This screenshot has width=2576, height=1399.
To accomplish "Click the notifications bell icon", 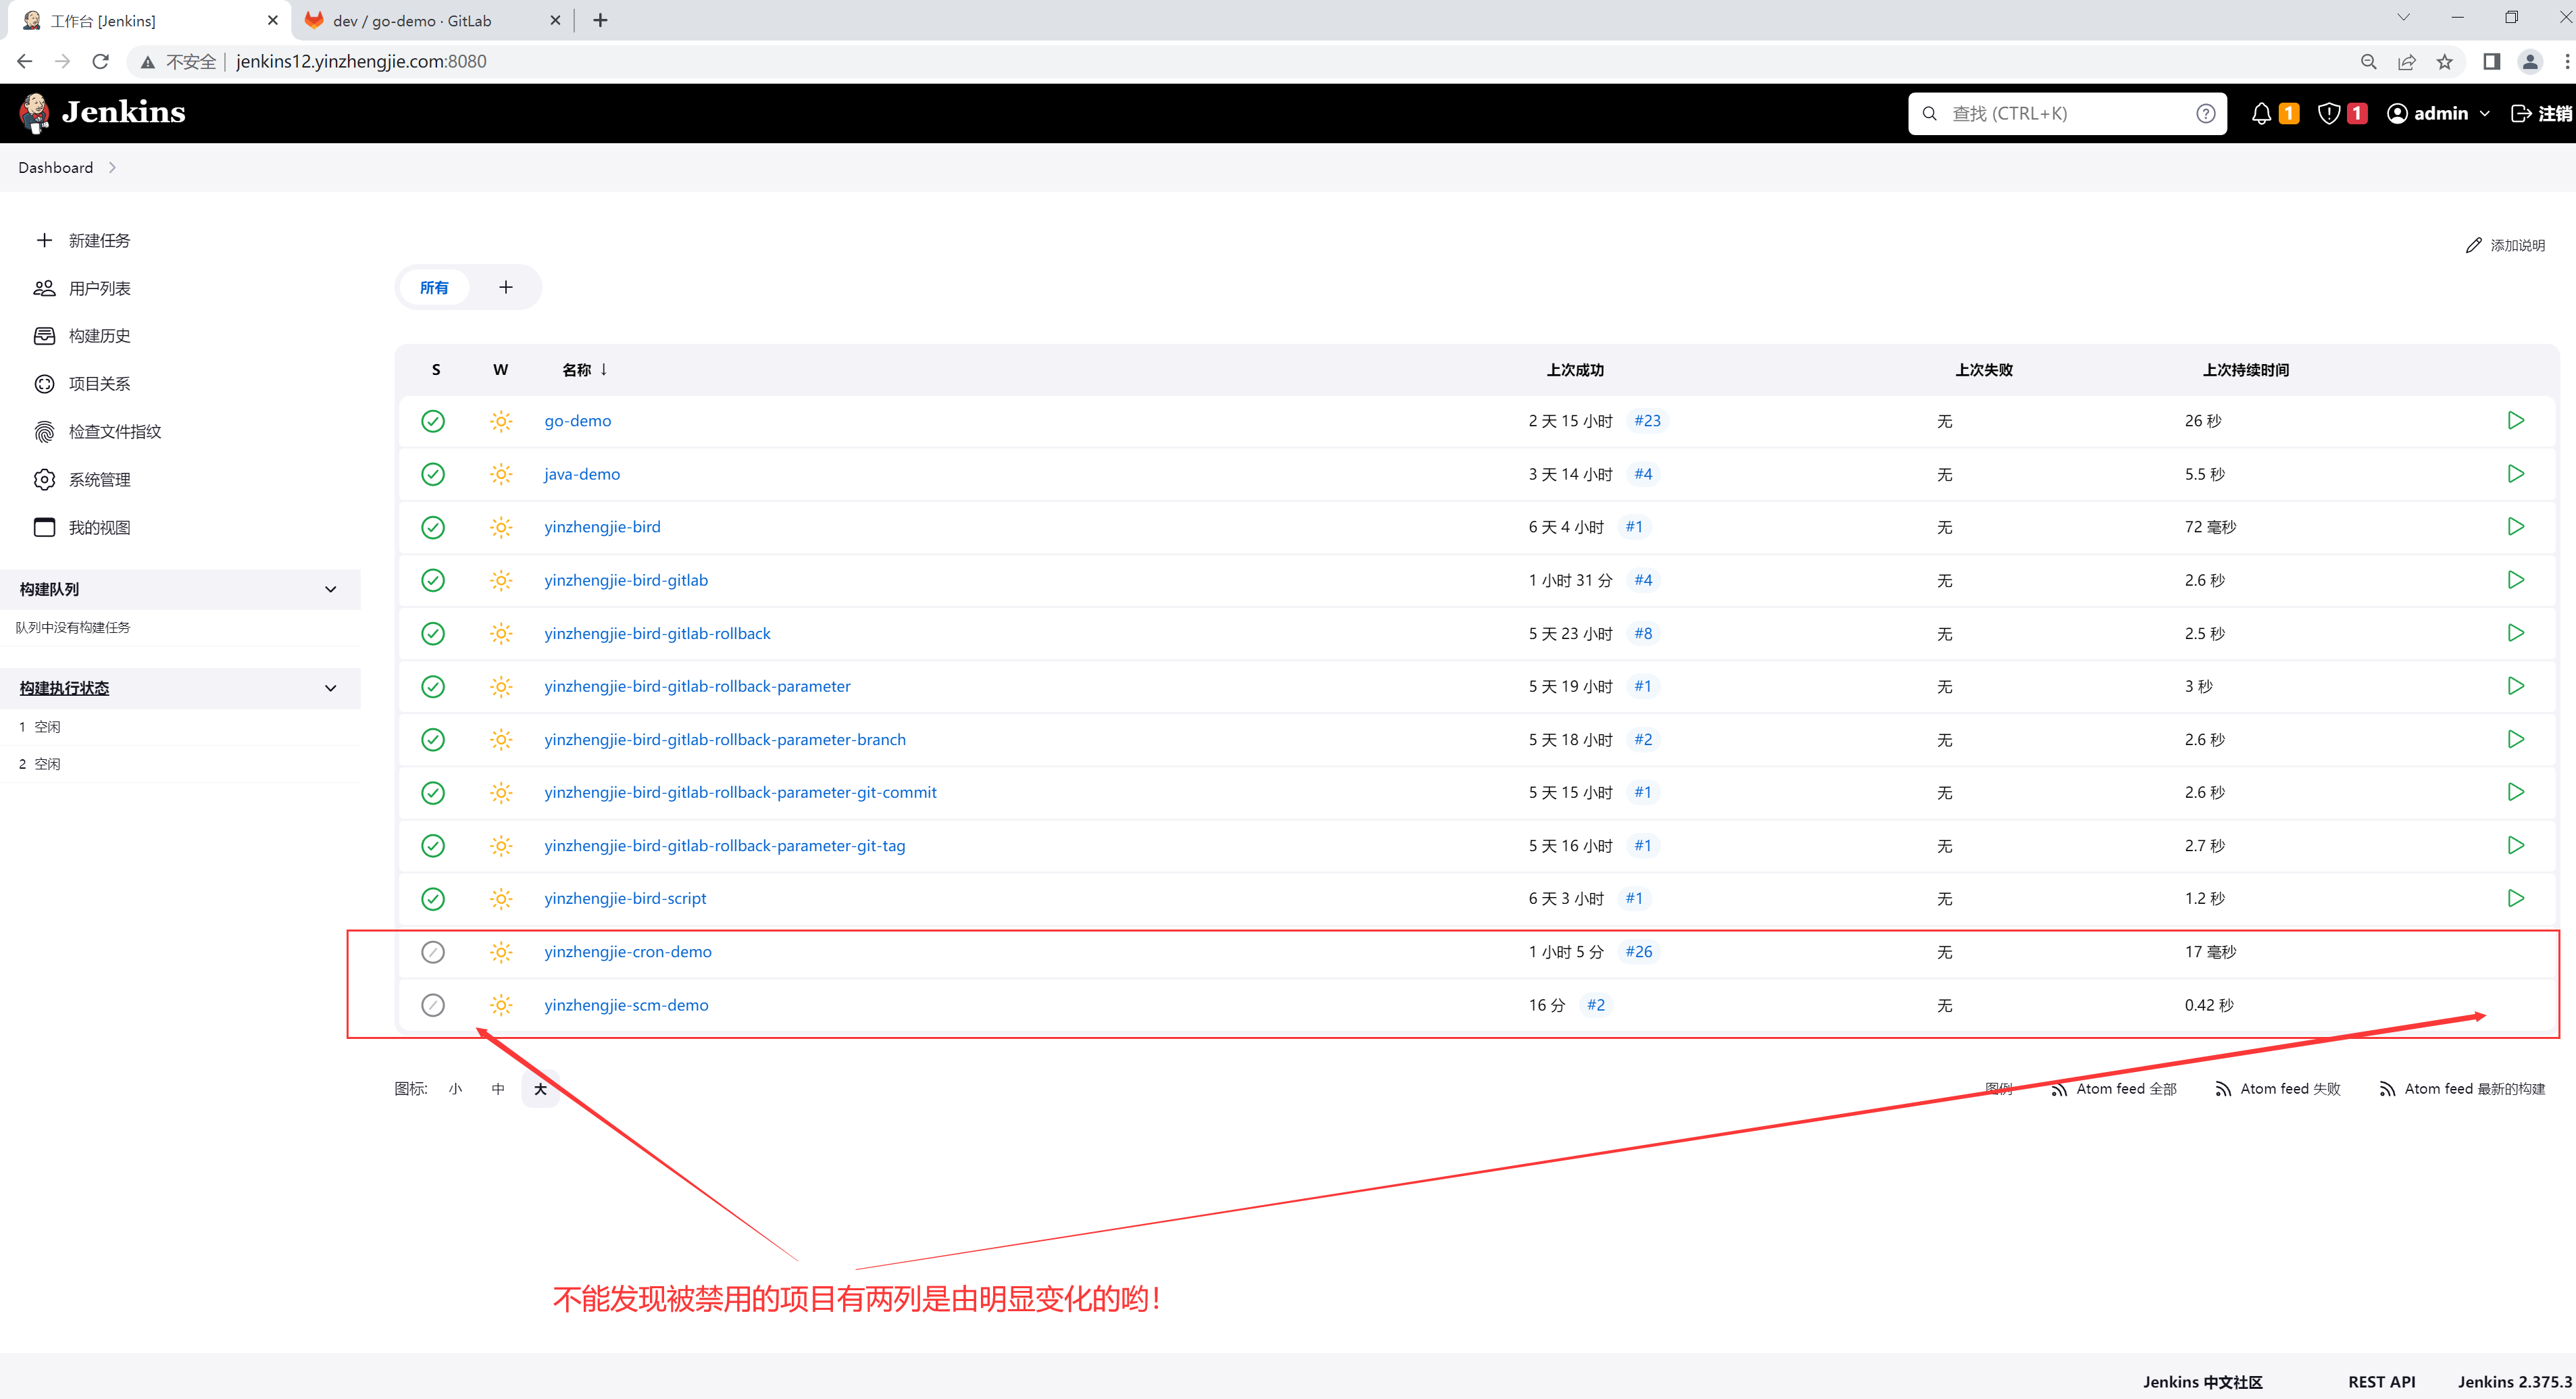I will coord(2261,113).
